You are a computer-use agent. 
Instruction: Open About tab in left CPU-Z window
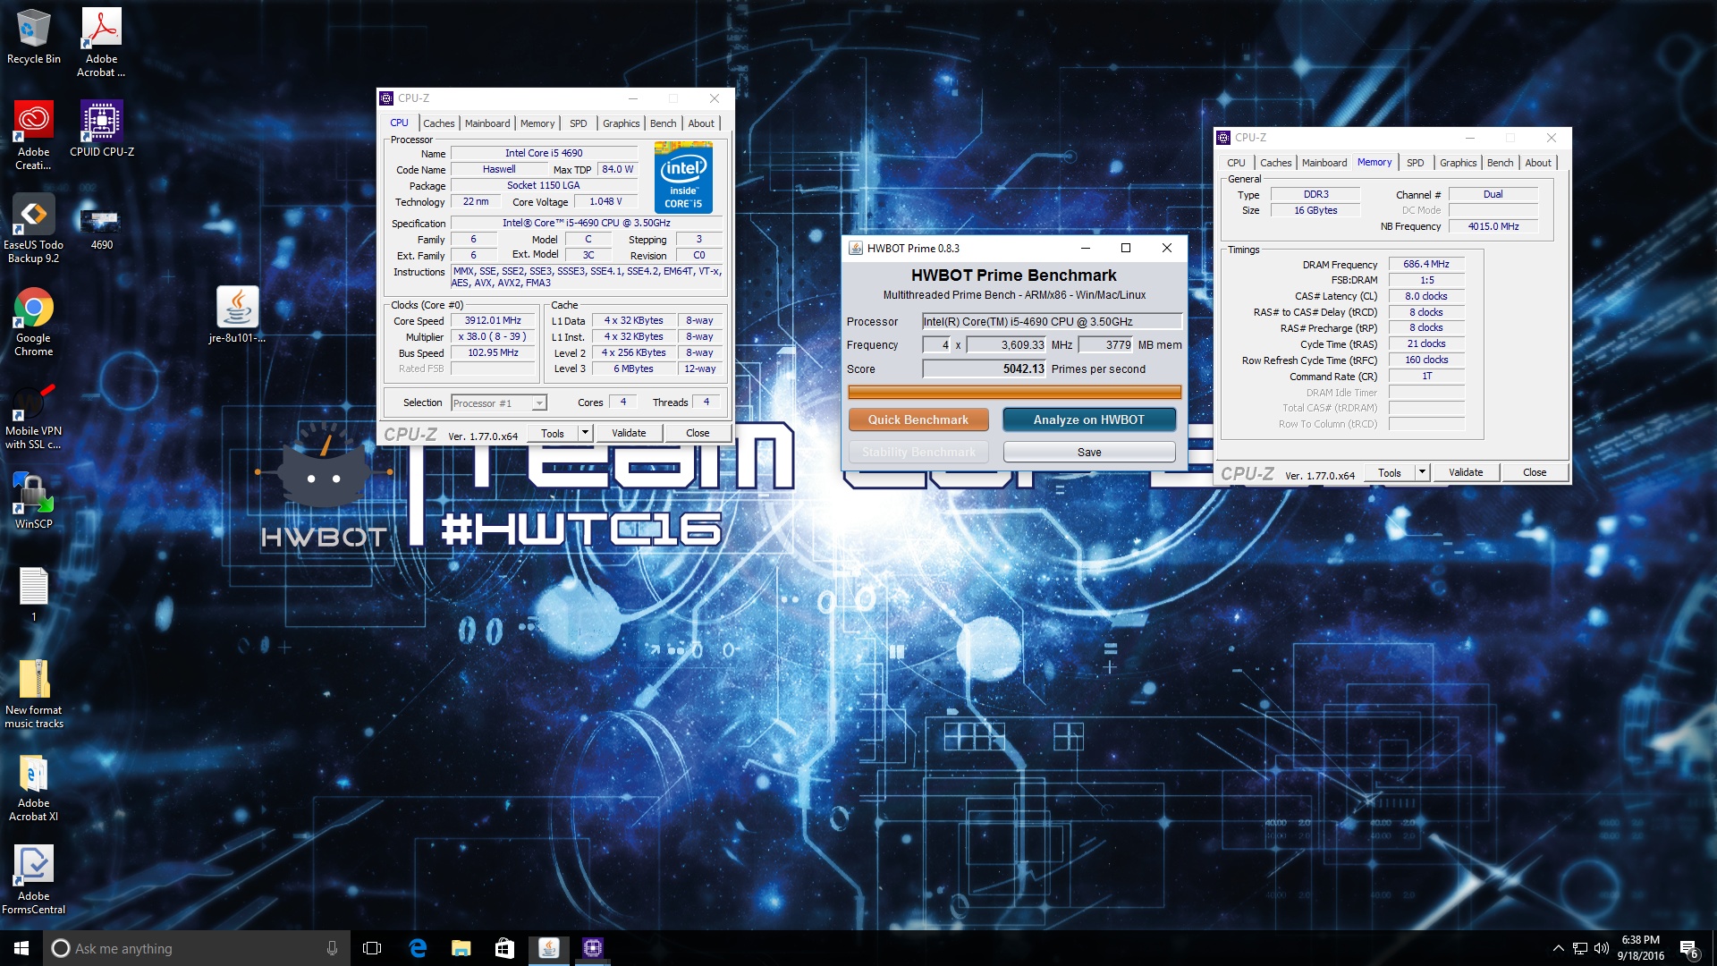tap(701, 123)
